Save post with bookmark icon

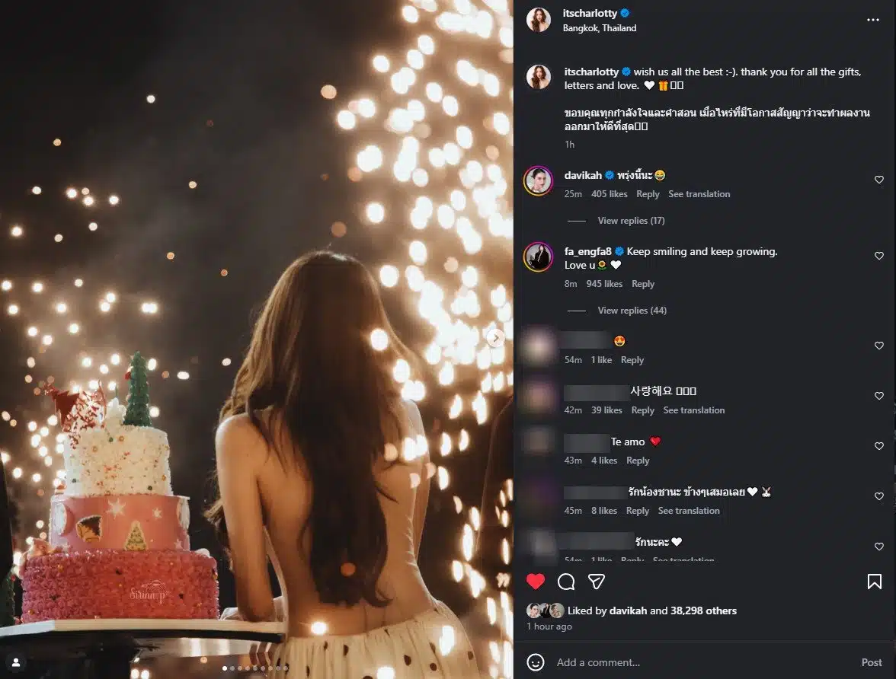[x=875, y=582]
